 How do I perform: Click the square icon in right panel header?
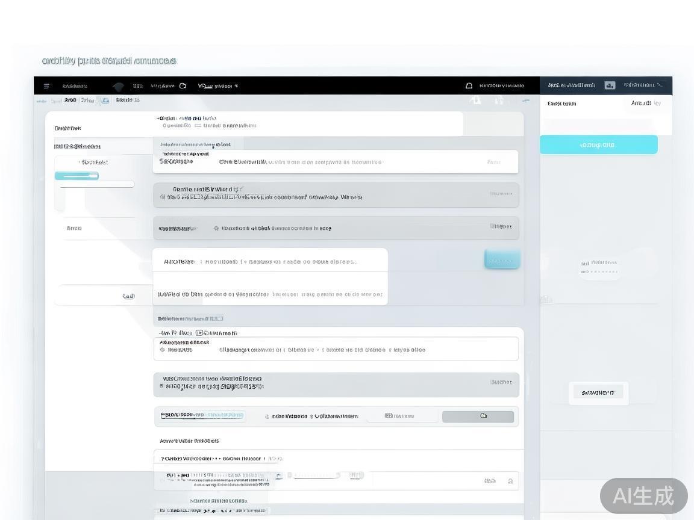(x=610, y=85)
